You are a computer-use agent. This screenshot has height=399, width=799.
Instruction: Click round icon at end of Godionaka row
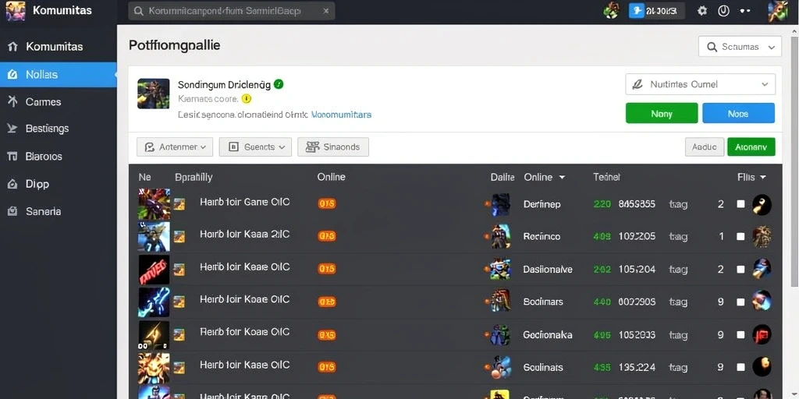coord(762,335)
